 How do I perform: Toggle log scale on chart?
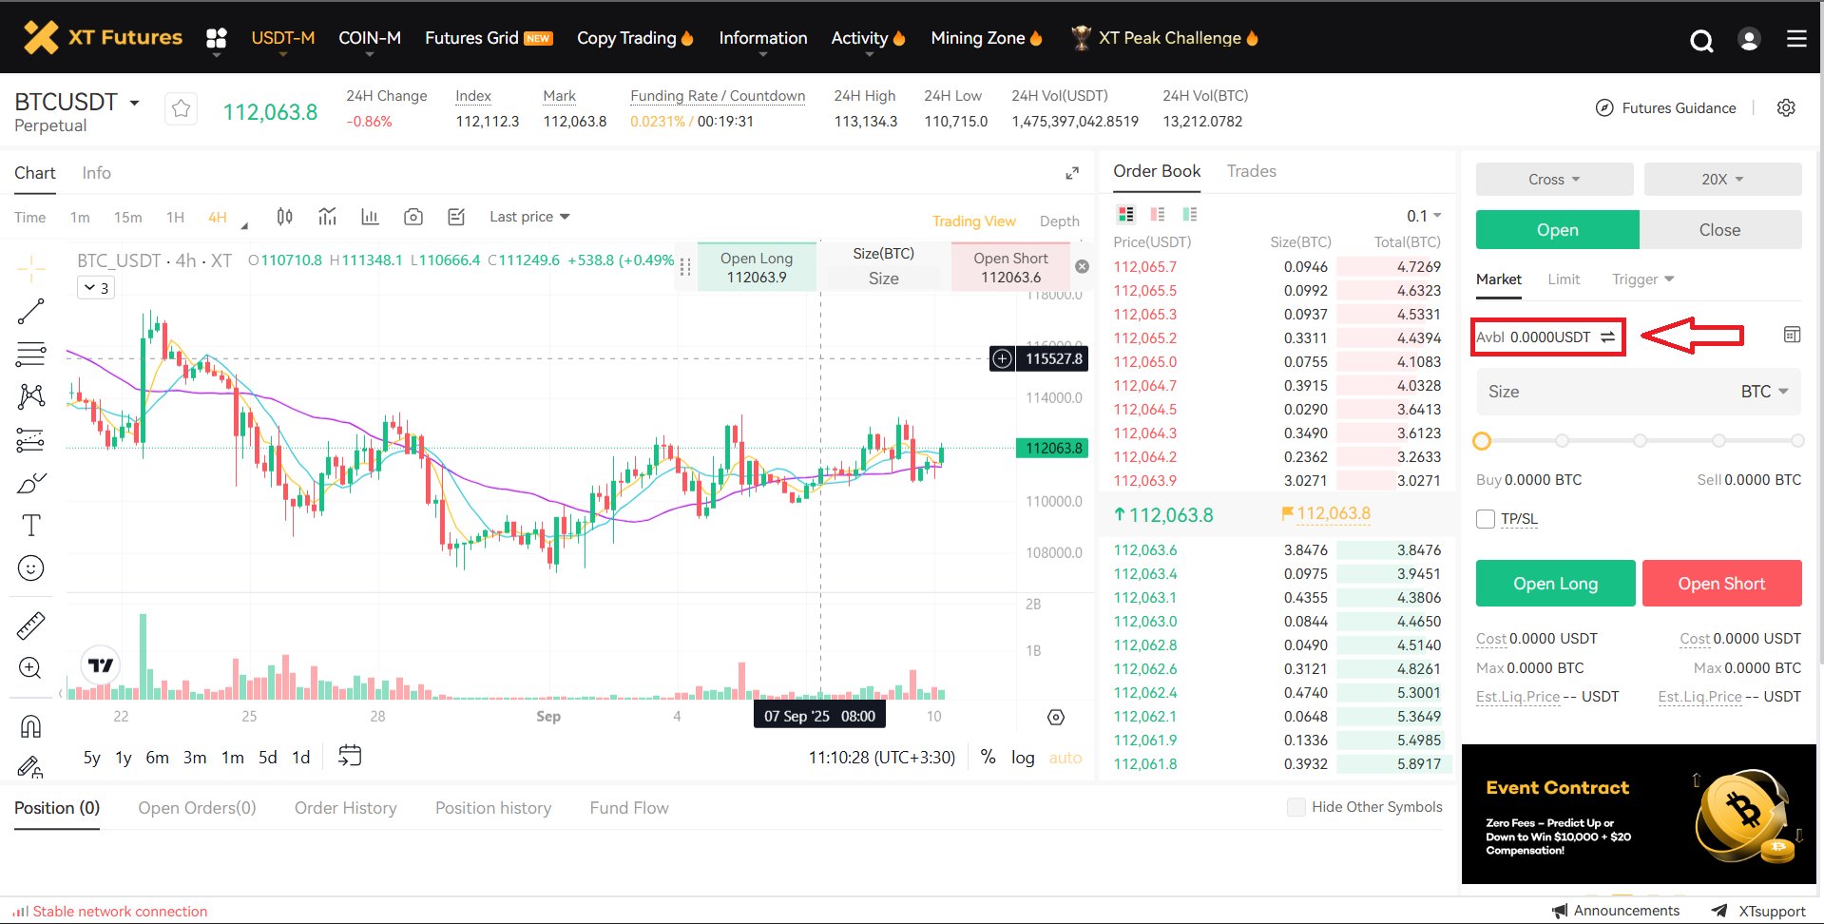1023,758
